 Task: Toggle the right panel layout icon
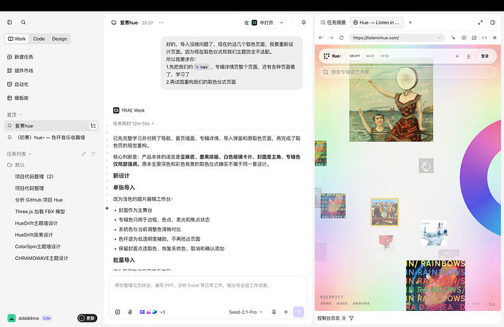point(492,23)
